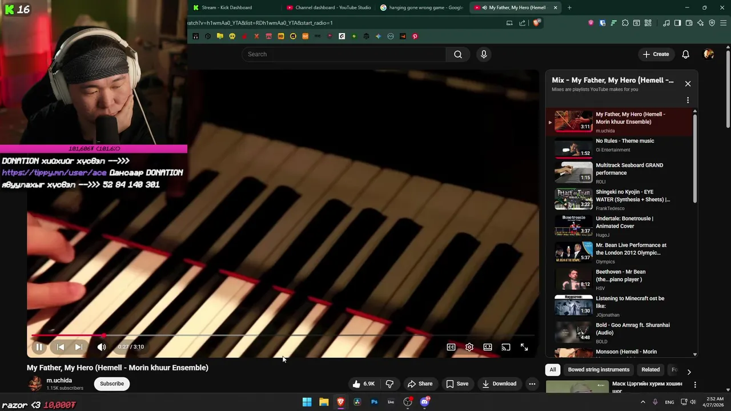Close the Mix playlist panel
The height and width of the screenshot is (411, 731).
[688, 84]
